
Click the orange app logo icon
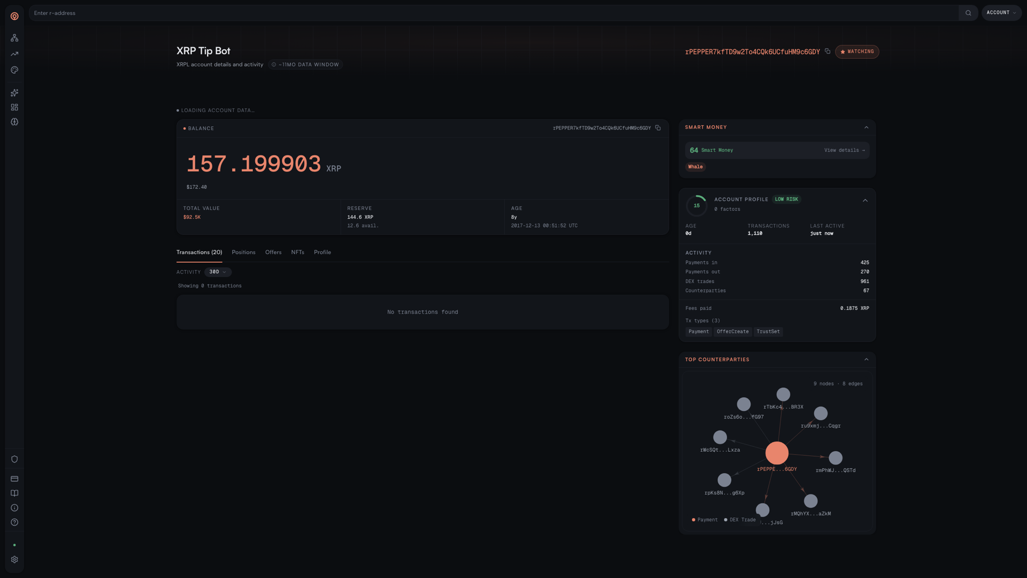click(14, 16)
